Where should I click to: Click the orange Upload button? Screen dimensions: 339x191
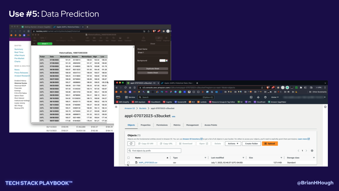270,144
